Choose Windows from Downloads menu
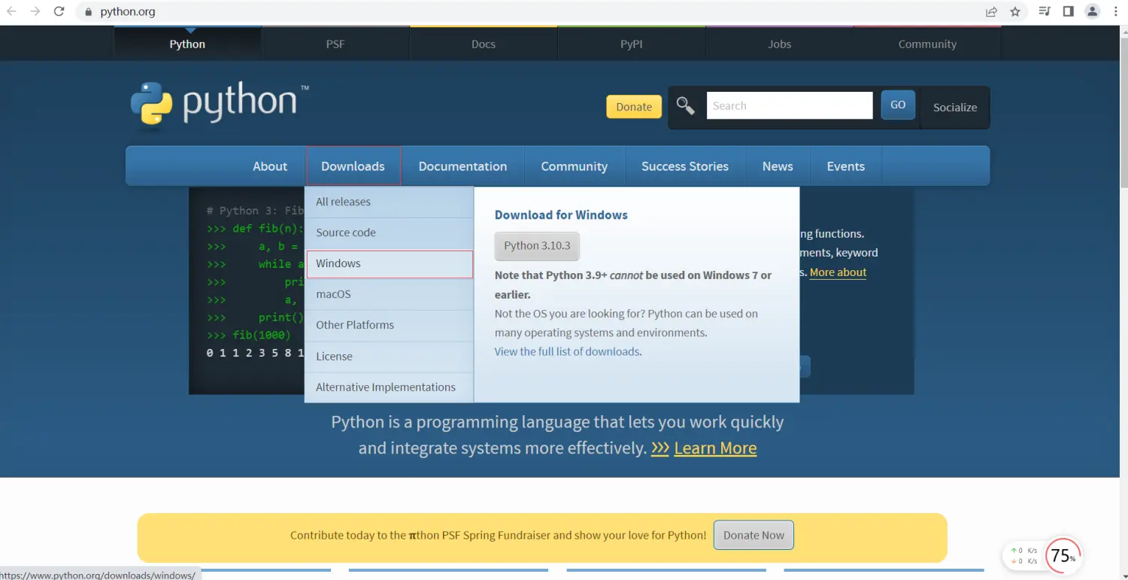 [x=389, y=264]
